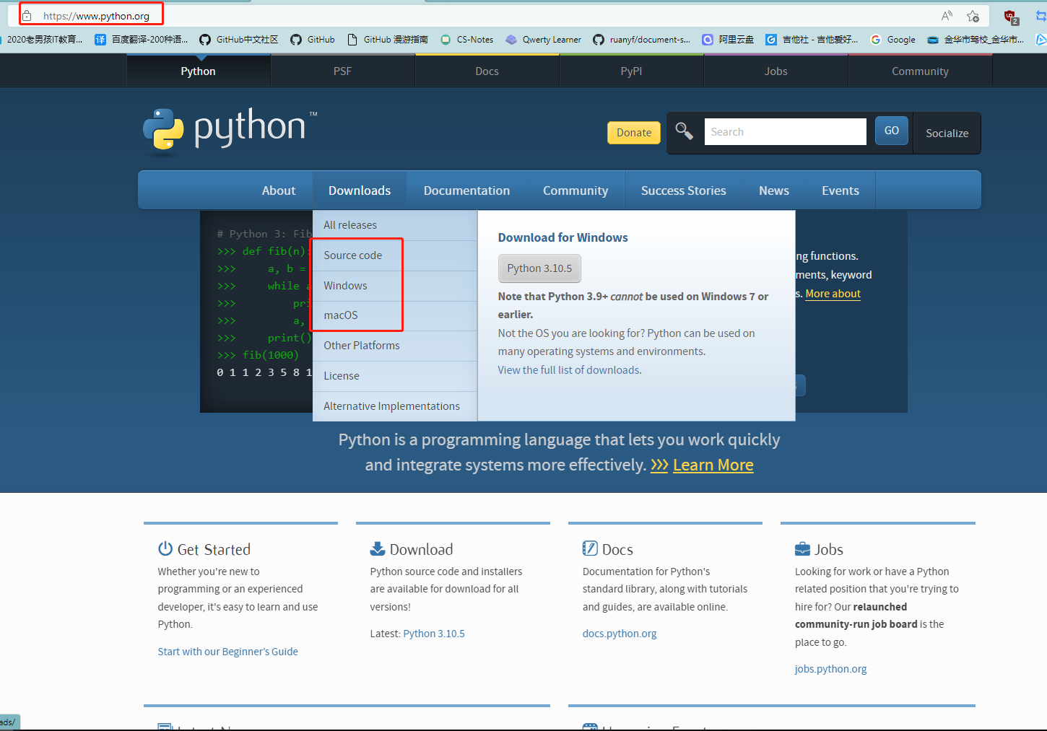Switch to the Jobs top tab

776,71
